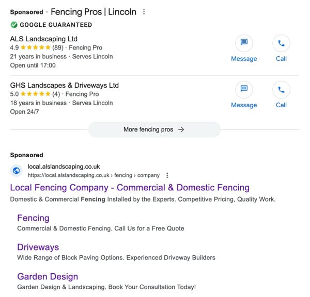Click Message icon for ALS Landscaping Ltd
The width and height of the screenshot is (310, 297).
point(244,43)
